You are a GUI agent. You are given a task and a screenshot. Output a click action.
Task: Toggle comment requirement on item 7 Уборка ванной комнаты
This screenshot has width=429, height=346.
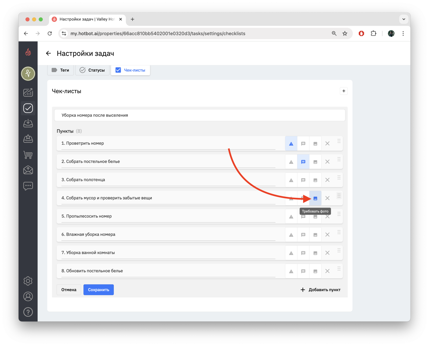303,253
